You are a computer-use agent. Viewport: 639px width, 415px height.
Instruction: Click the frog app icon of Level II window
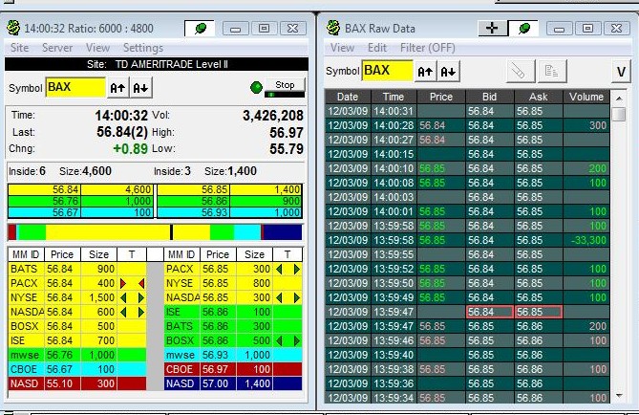click(x=13, y=28)
